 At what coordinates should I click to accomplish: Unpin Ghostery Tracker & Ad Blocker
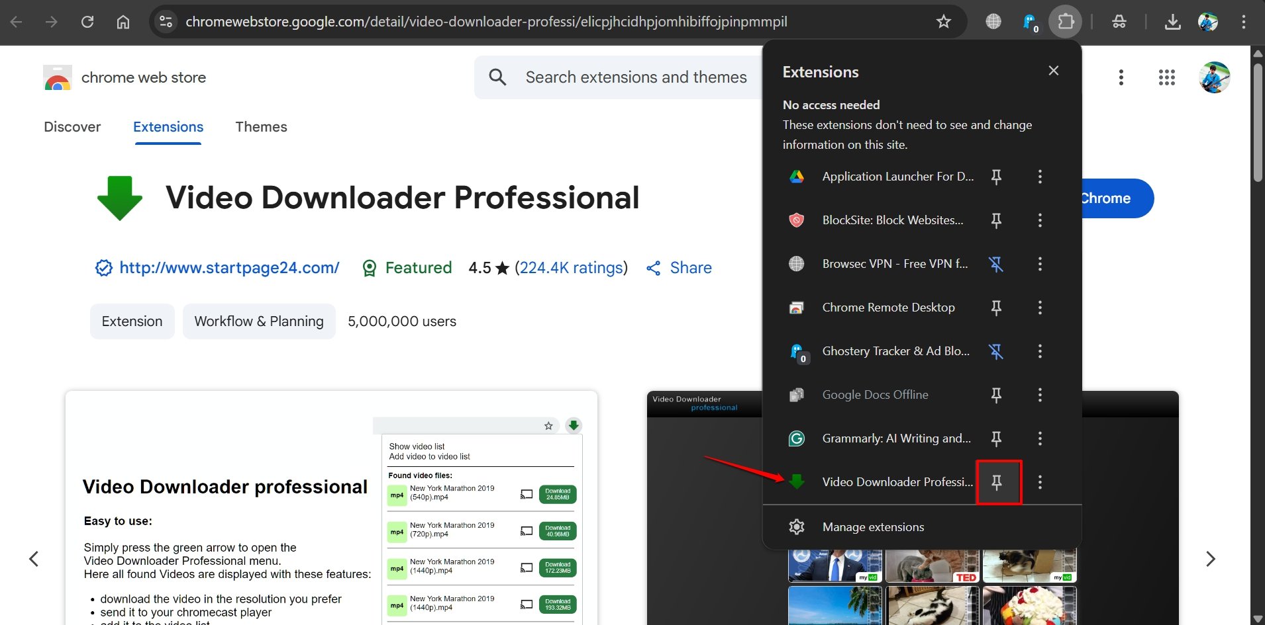pos(996,351)
